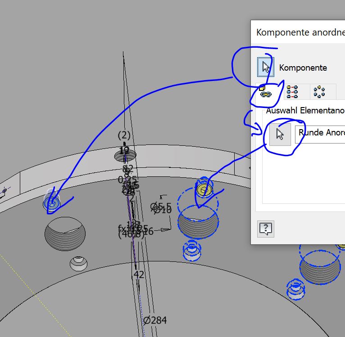This screenshot has width=345, height=337.
Task: Open the help button in the dialog
Action: click(266, 229)
